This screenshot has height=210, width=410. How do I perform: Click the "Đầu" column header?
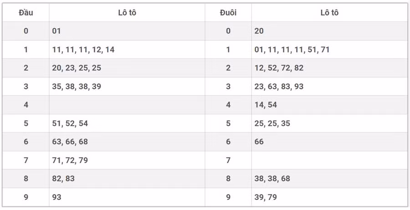click(26, 13)
